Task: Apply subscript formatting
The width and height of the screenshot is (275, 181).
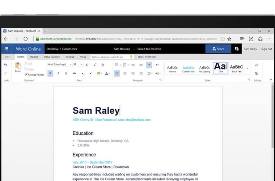Action: point(83,73)
